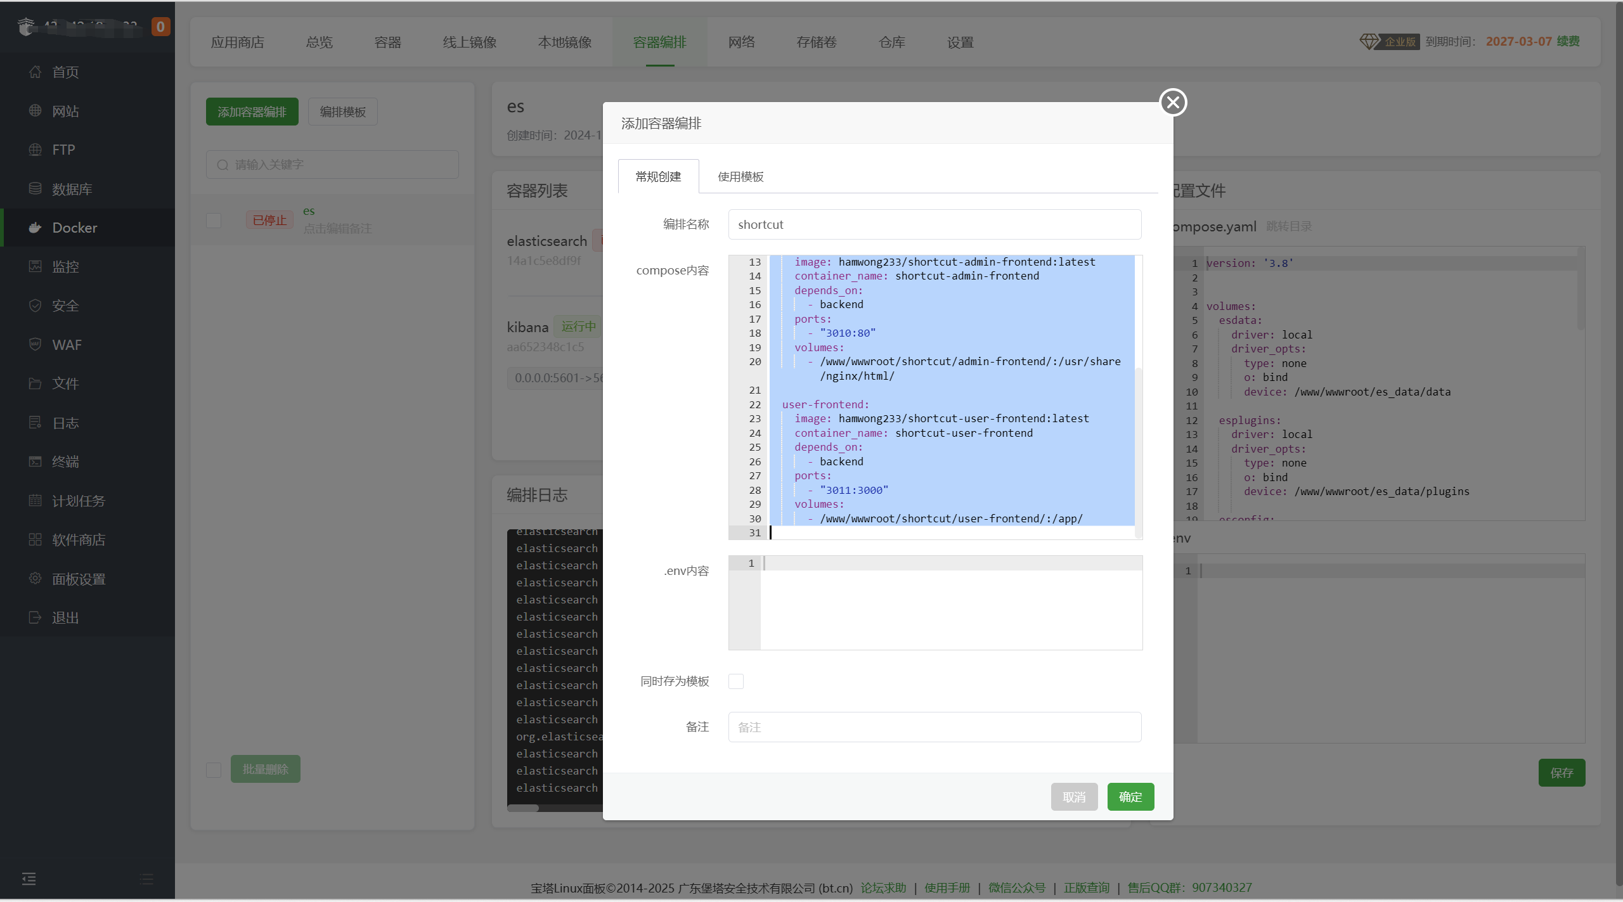Go to the 存储卷 tab
This screenshot has height=902, width=1623.
click(817, 42)
